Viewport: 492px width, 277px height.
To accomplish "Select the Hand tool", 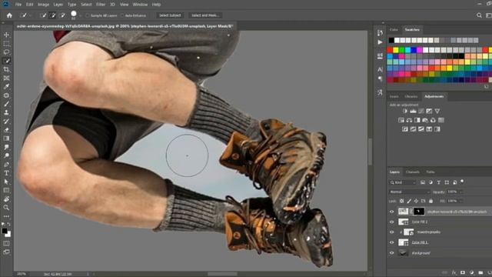I will tap(6, 199).
